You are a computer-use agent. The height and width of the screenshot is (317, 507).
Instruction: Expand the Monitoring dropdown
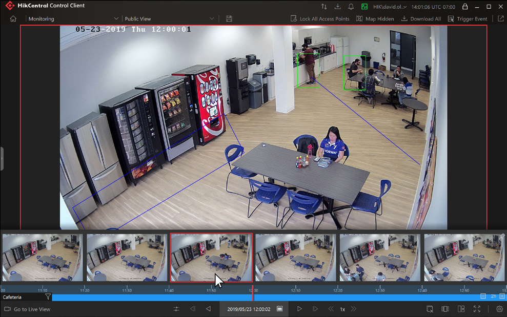(x=116, y=19)
